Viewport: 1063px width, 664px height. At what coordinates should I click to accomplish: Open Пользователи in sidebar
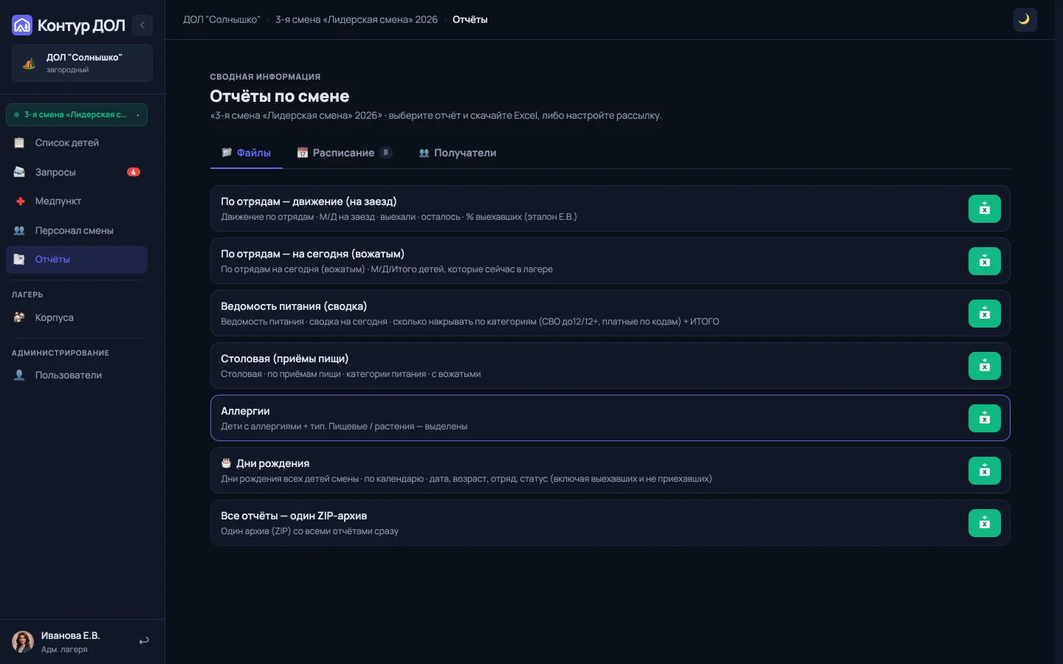pyautogui.click(x=77, y=375)
